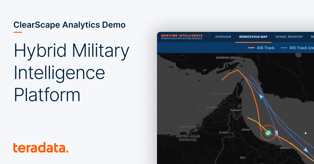The image size is (314, 164).
Task: Click the white vessel dot marker
Action: coord(305,133)
